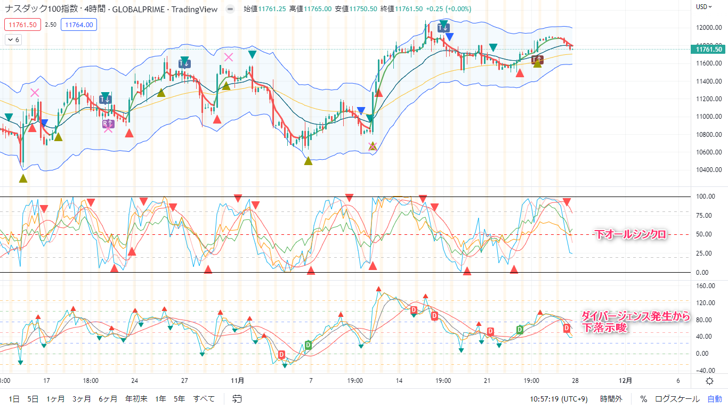Viewport: 728px width, 409px height.
Task: Click the current price label 11761.50 on price axis
Action: [709, 50]
